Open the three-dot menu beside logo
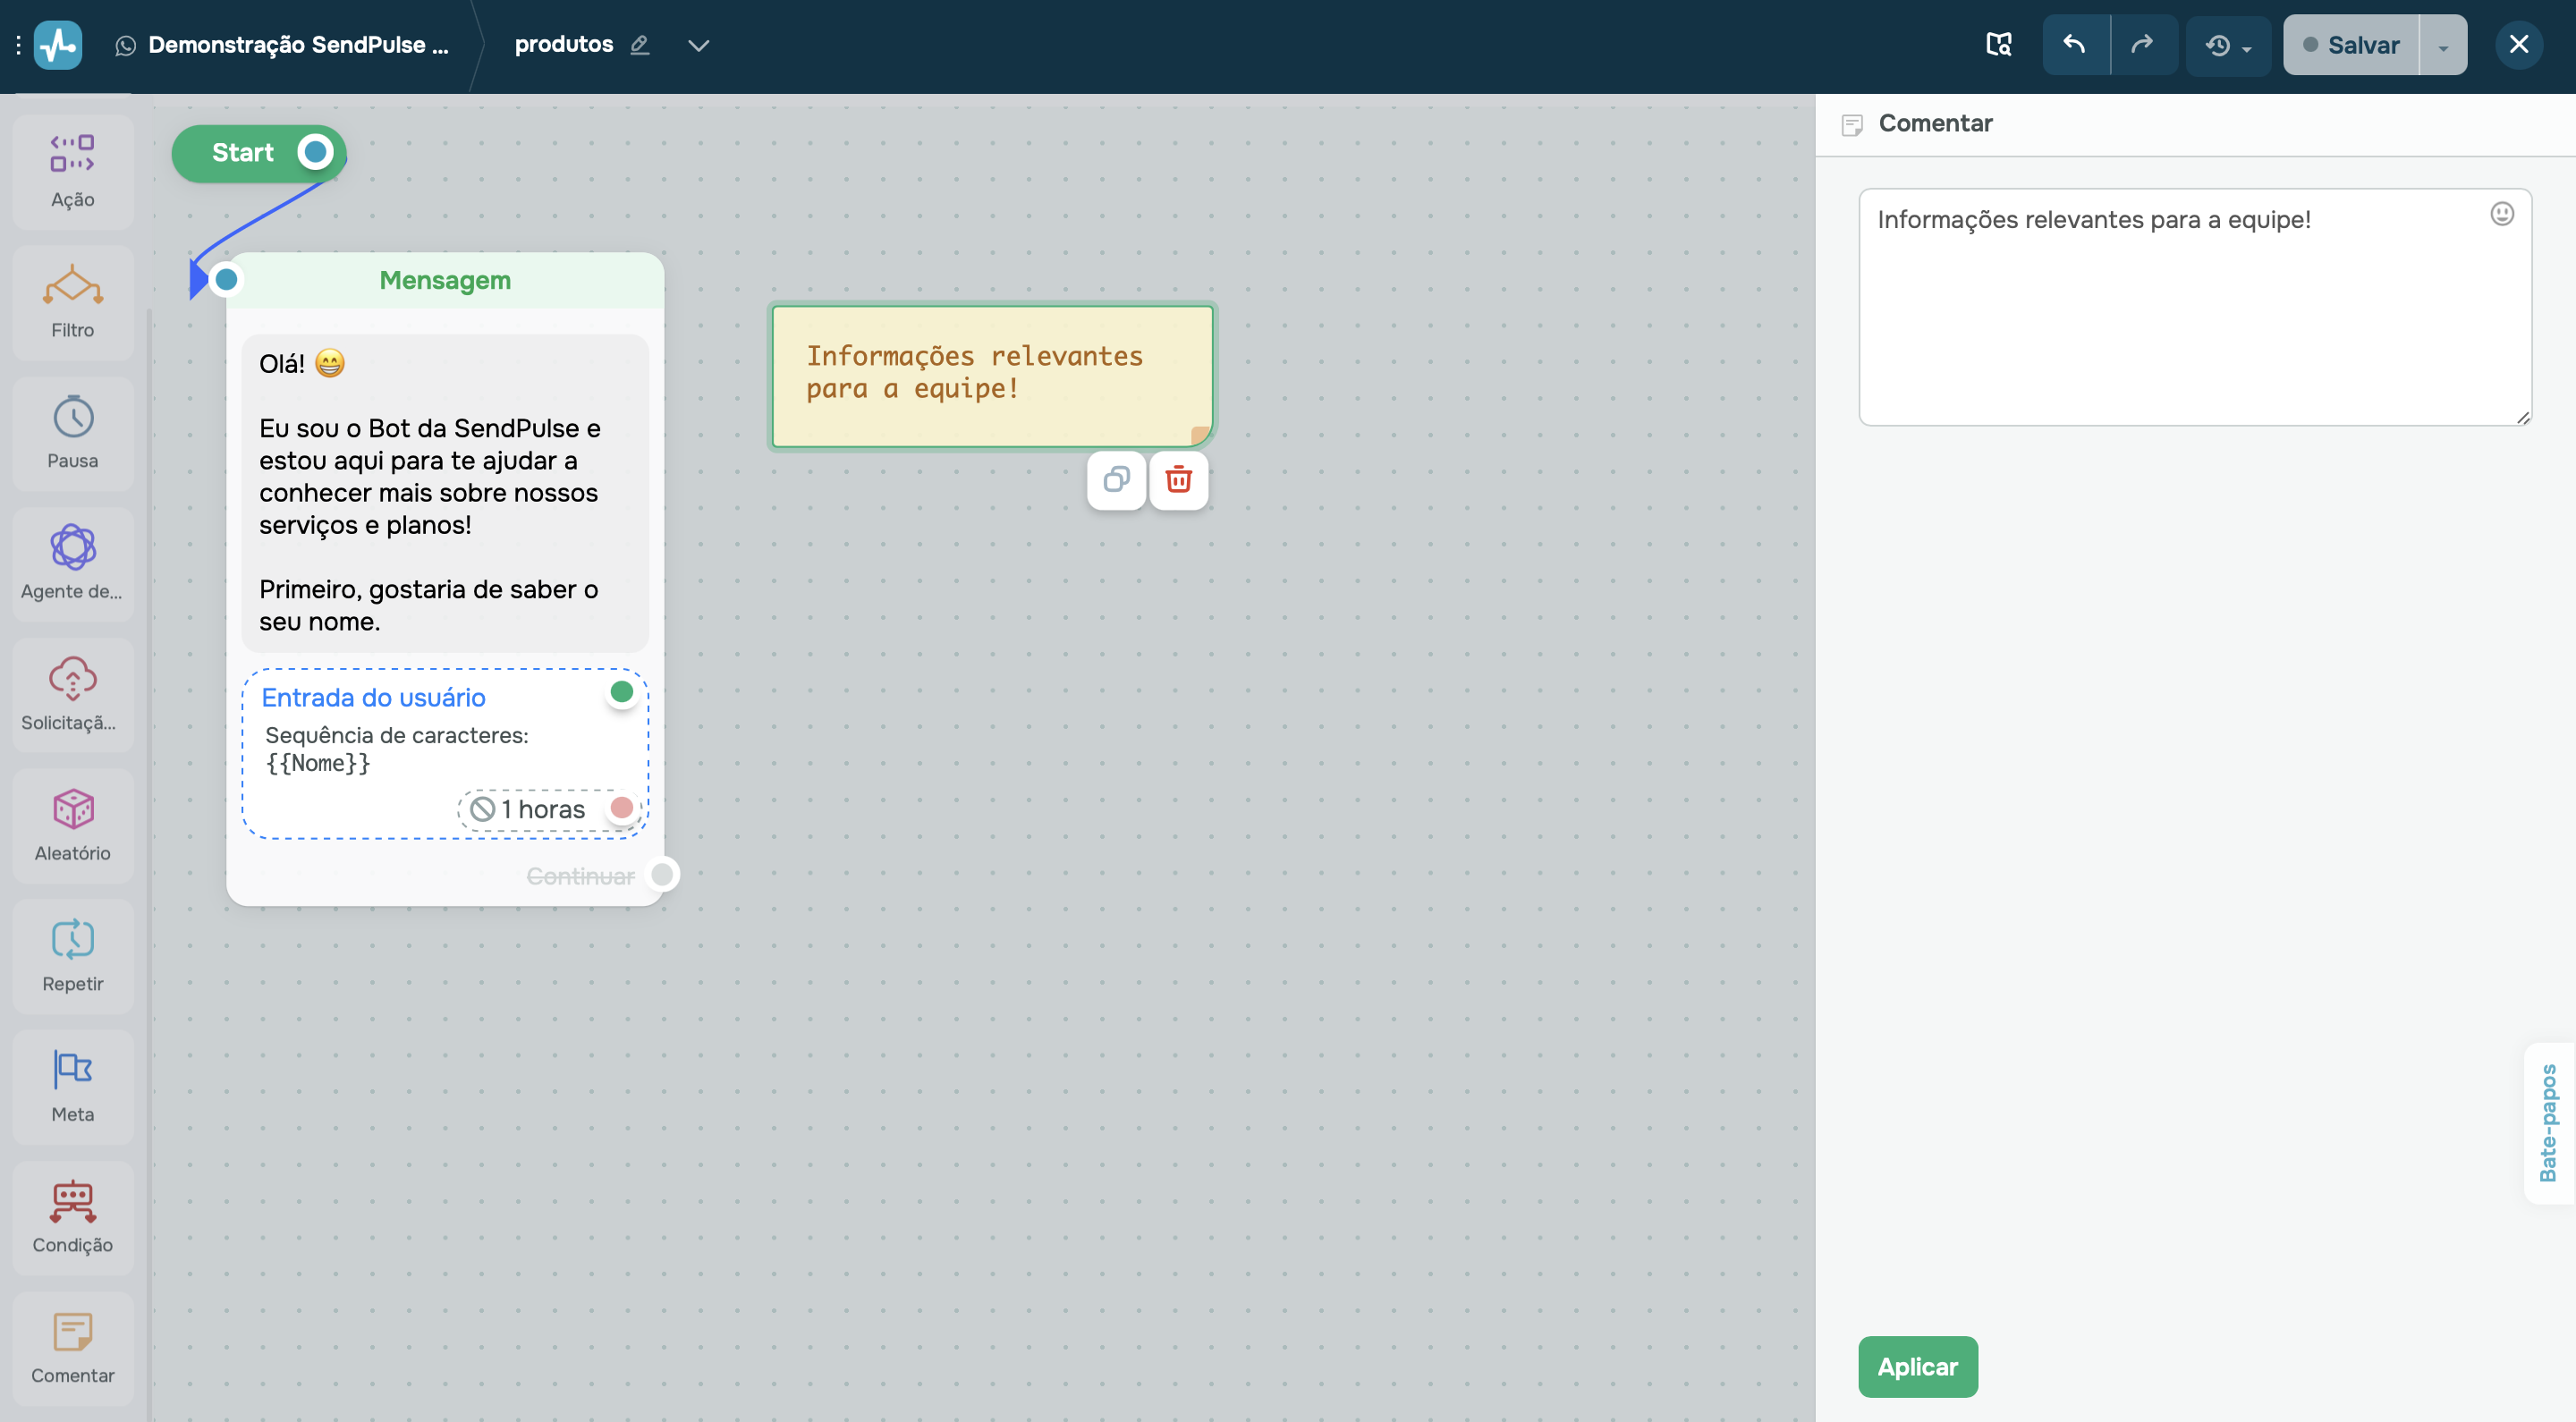Viewport: 2576px width, 1422px height. coord(18,45)
